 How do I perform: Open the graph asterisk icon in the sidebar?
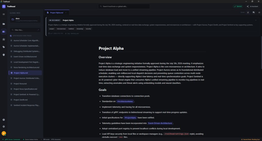click(x=4, y=39)
